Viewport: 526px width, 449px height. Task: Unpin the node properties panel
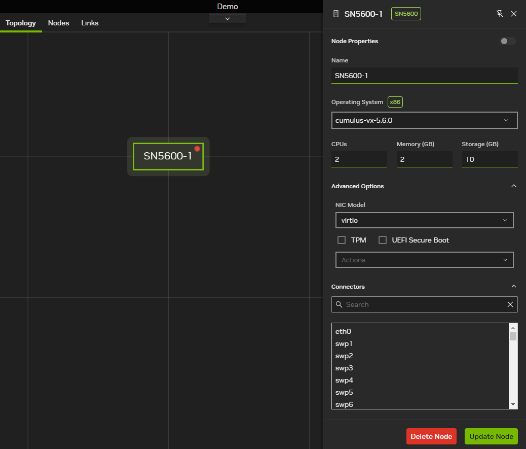pyautogui.click(x=500, y=14)
